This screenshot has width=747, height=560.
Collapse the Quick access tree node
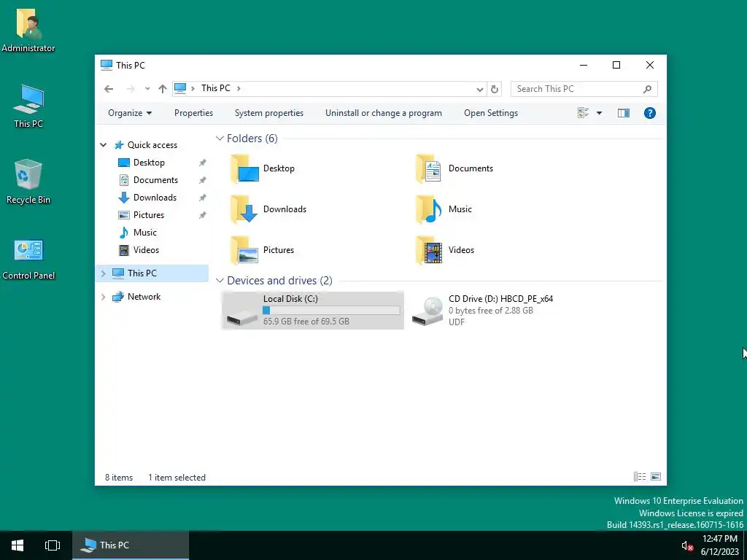tap(104, 145)
